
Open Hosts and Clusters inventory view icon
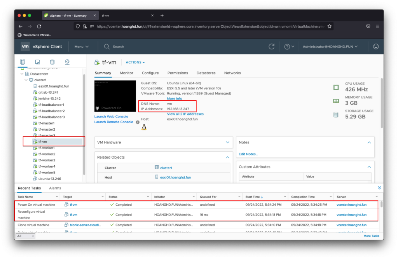coord(23,62)
